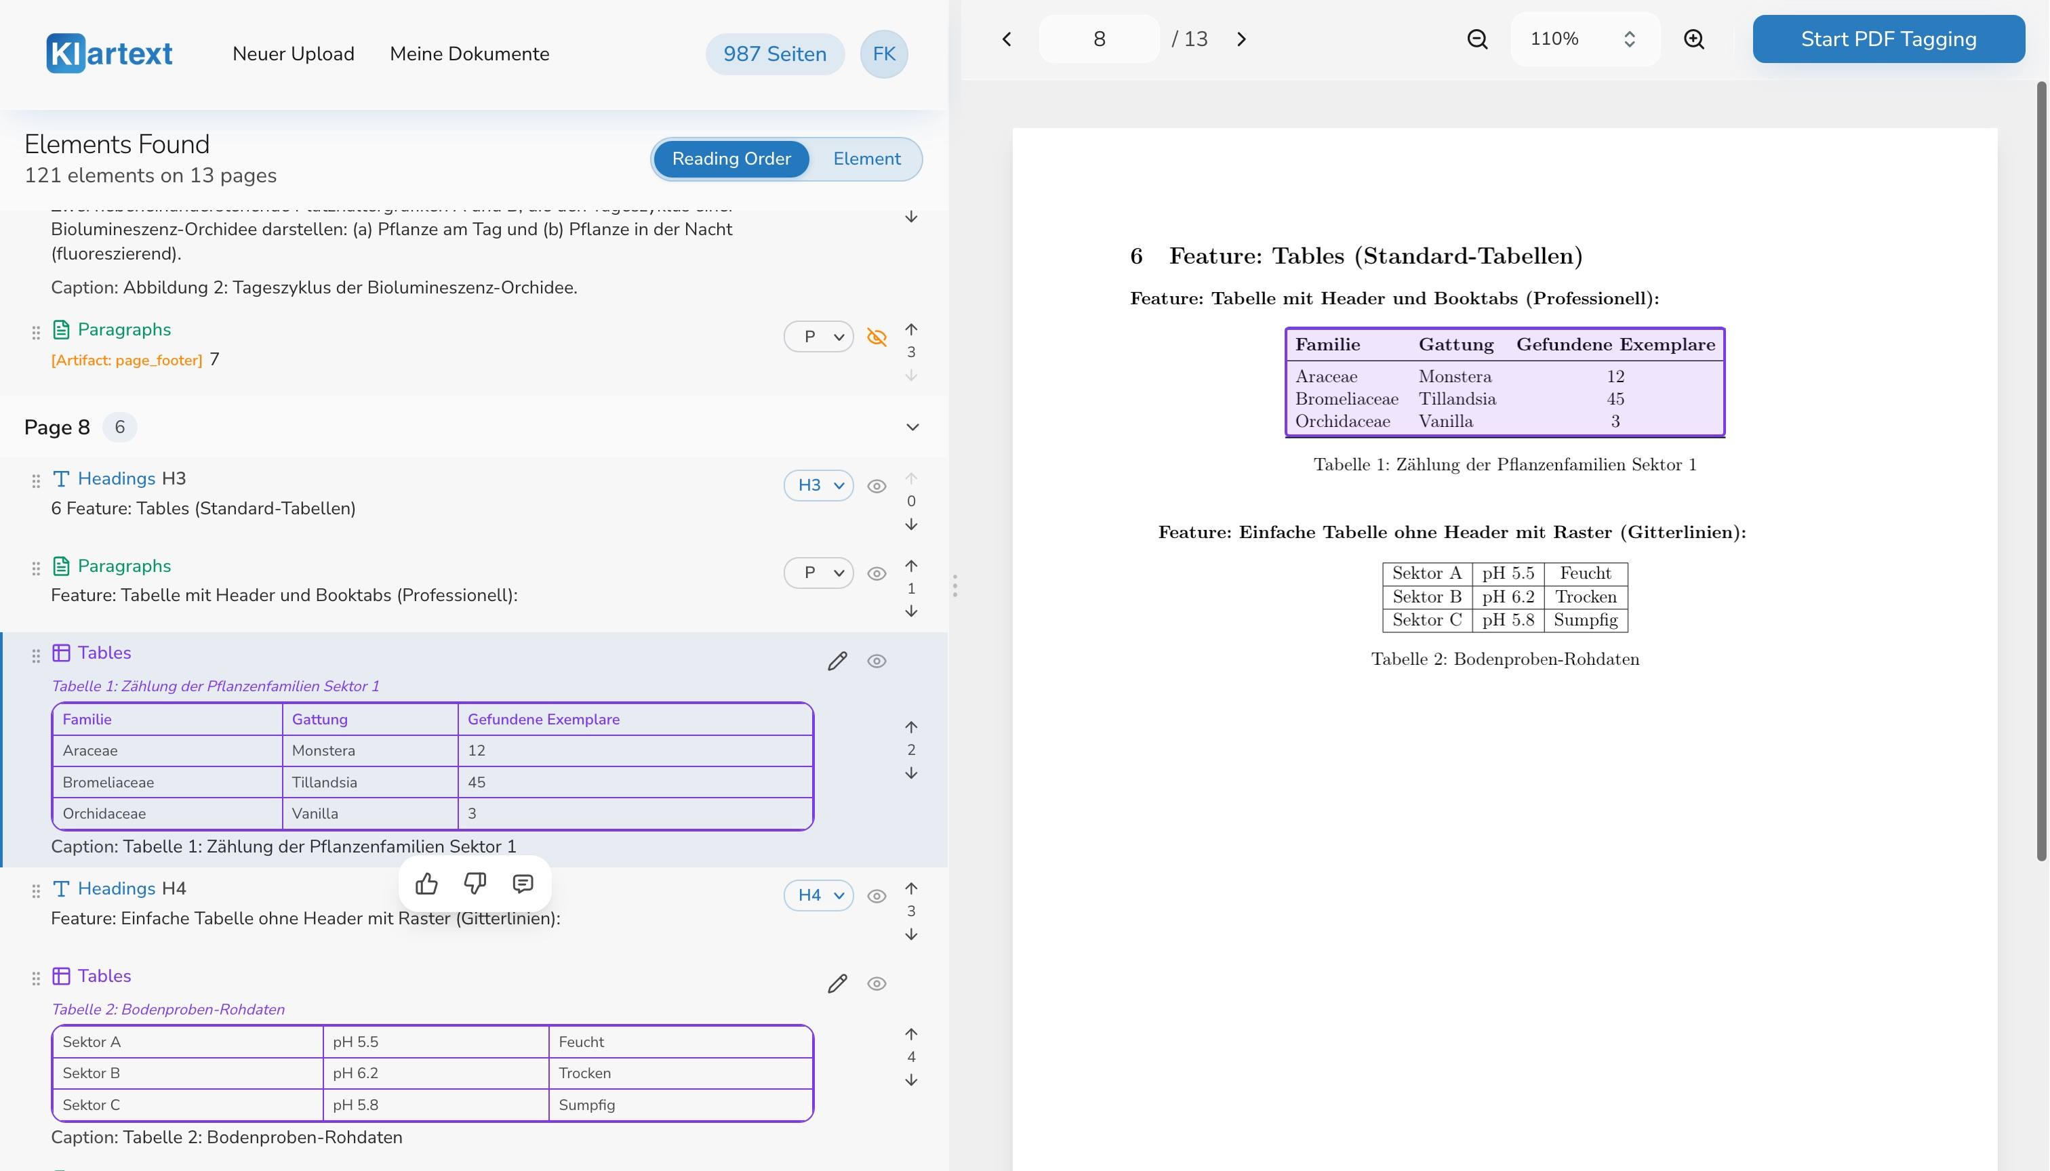Toggle visibility of 'Feature: Tabelle mit Header' paragraph
This screenshot has height=1171, width=2050.
pyautogui.click(x=877, y=573)
